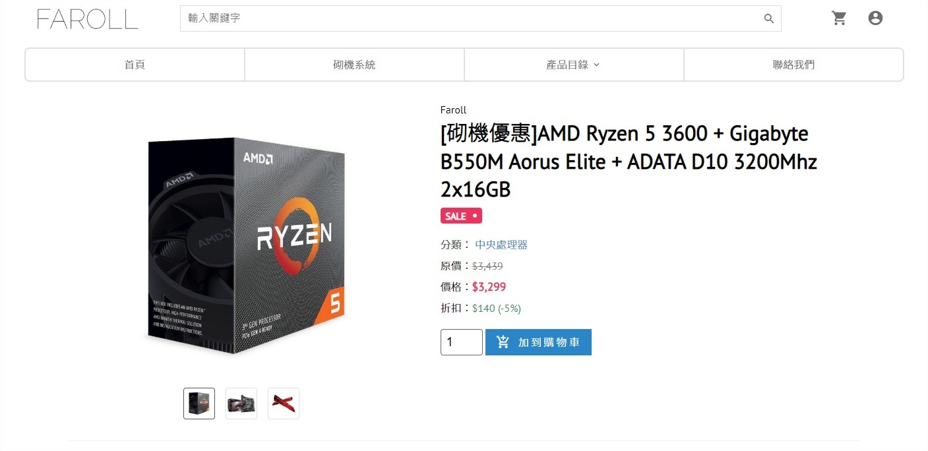Select the motherboard thumbnail
Image resolution: width=928 pixels, height=451 pixels.
241,404
